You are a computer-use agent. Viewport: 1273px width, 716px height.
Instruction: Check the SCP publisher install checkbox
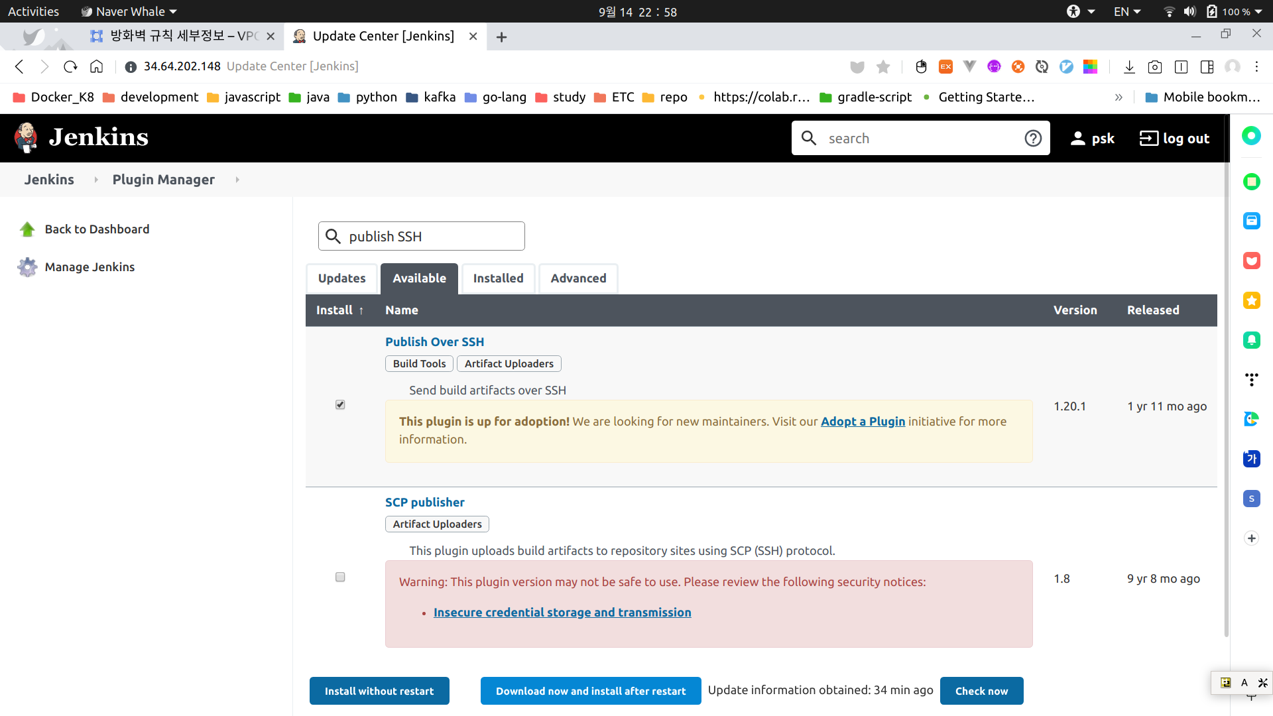click(340, 577)
